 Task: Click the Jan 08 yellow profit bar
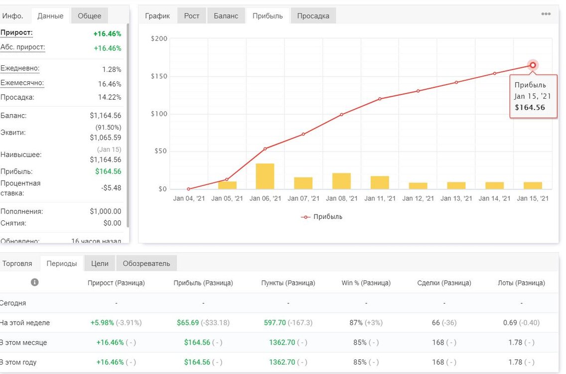click(x=341, y=181)
